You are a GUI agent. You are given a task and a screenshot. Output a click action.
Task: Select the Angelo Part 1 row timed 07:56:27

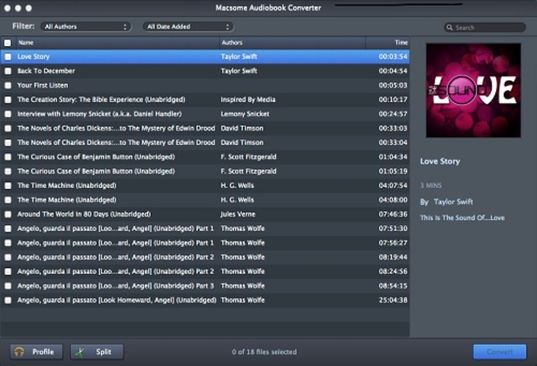click(x=205, y=243)
